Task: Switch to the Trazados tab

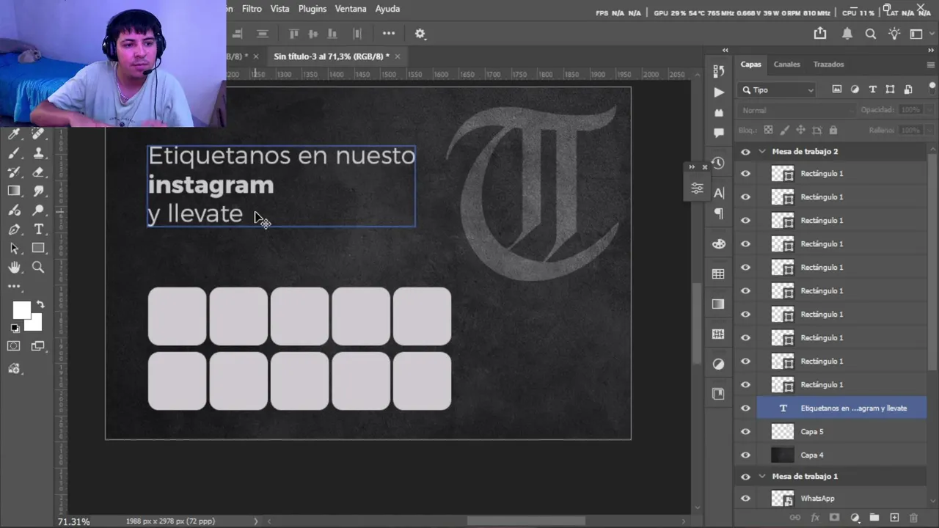Action: coord(828,65)
